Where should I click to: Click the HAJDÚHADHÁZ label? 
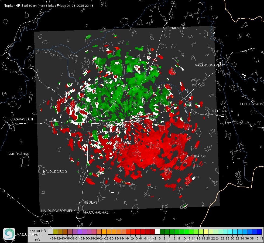(96, 212)
